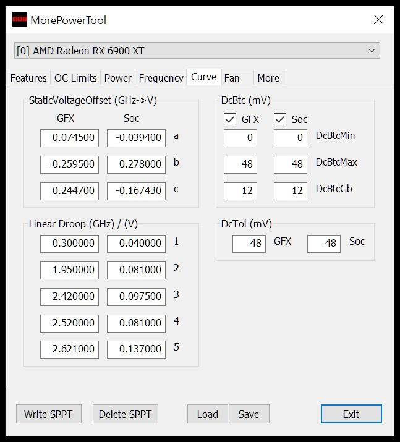Click the Linear Droop (GHz) / (V) title

point(83,224)
